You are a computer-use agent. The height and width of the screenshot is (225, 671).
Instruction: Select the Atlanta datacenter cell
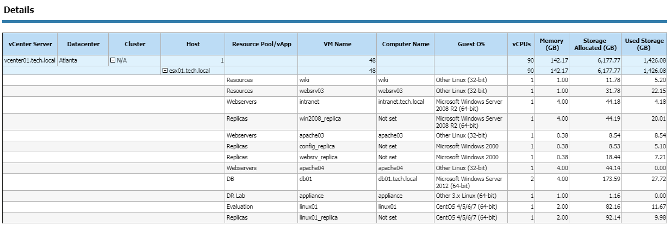(x=83, y=60)
